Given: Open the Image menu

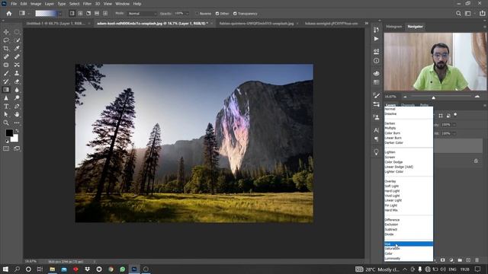Looking at the screenshot, I should click(36, 4).
